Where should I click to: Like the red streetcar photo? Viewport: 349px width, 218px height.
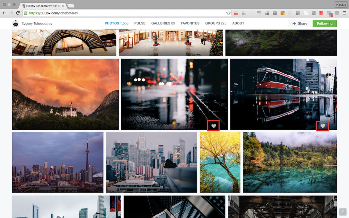click(x=323, y=126)
